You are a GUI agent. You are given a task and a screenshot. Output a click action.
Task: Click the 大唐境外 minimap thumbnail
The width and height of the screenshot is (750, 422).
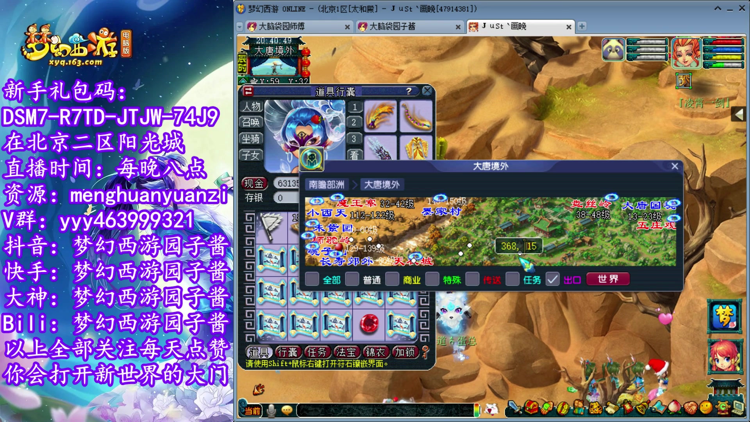275,66
